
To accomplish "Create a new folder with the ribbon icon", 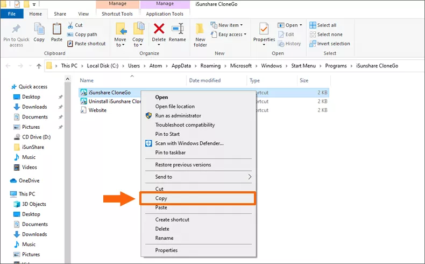I will coord(200,32).
